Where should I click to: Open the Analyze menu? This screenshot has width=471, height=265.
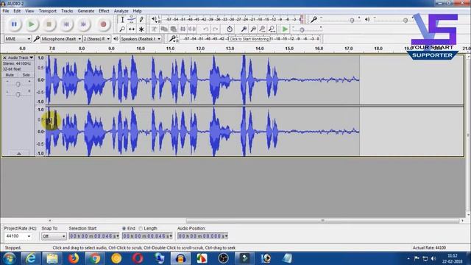pyautogui.click(x=121, y=11)
